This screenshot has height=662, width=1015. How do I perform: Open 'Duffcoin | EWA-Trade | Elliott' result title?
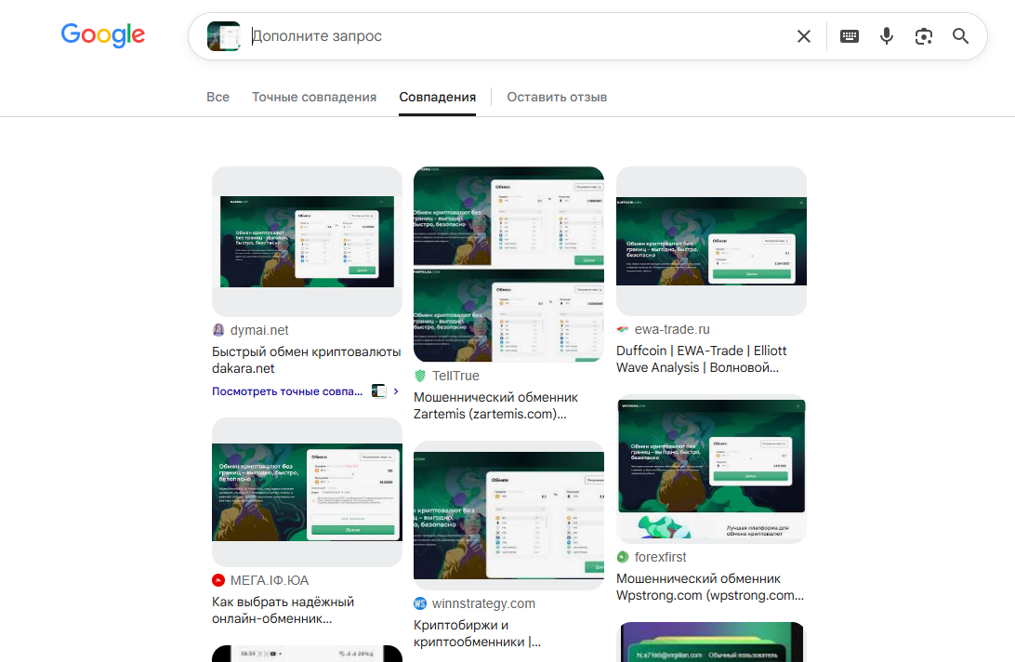click(701, 359)
